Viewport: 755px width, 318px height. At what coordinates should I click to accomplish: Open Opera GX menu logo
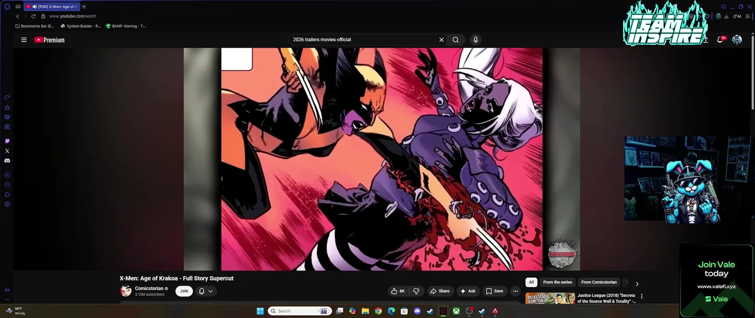pos(7,7)
